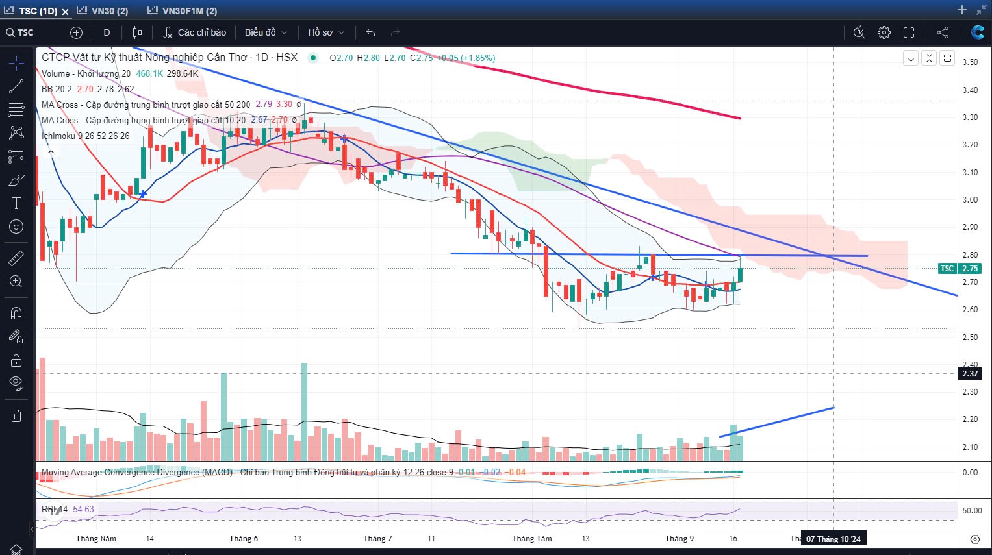The image size is (992, 555).
Task: Select the RSI 14 indicator legend
Action: coord(55,509)
